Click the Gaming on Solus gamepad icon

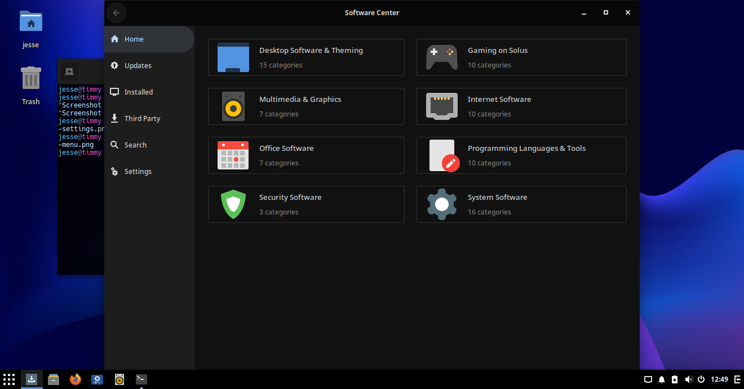click(442, 57)
